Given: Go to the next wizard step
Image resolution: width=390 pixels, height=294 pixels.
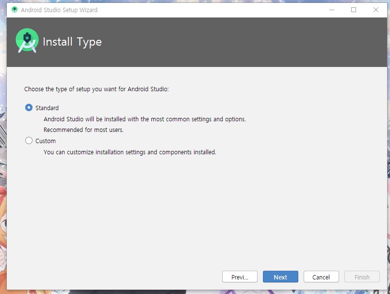Looking at the screenshot, I should 280,277.
